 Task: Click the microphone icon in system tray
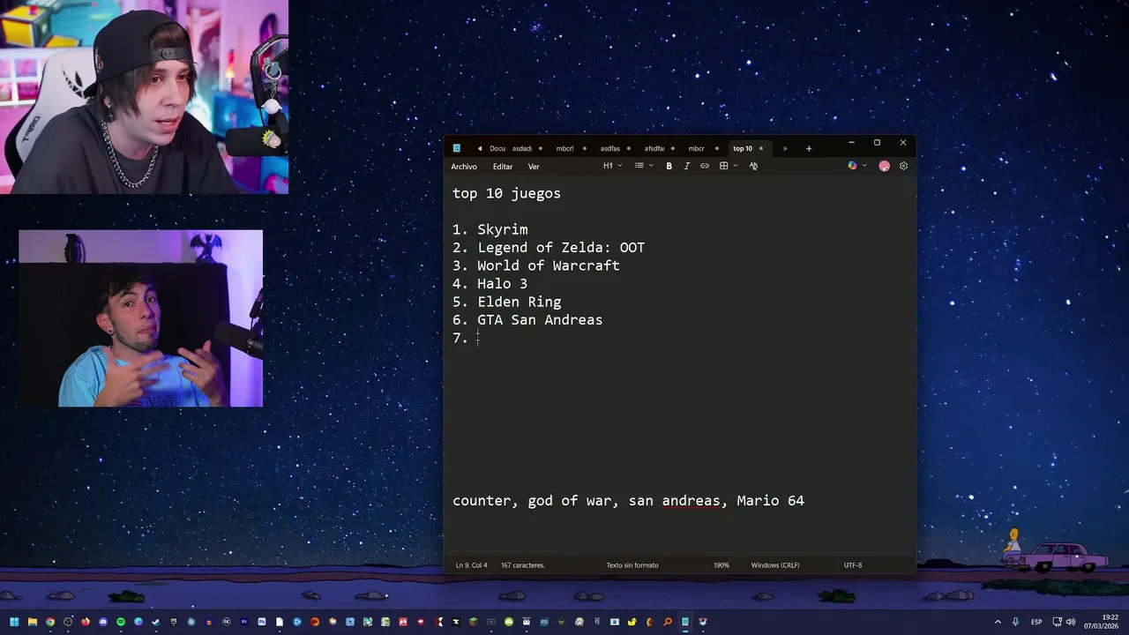[1015, 622]
